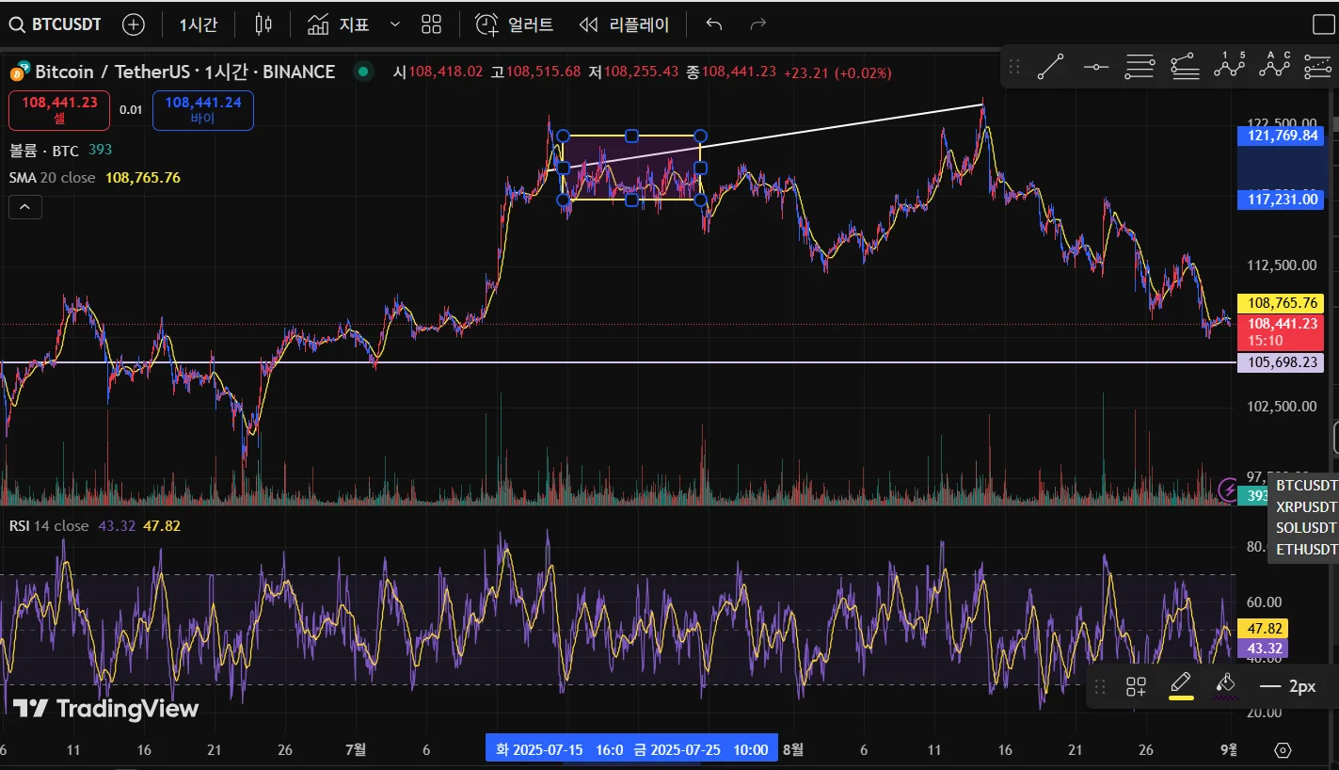Click the 2025-07-25 10:00 time axis label
The height and width of the screenshot is (770, 1339).
pyautogui.click(x=704, y=750)
